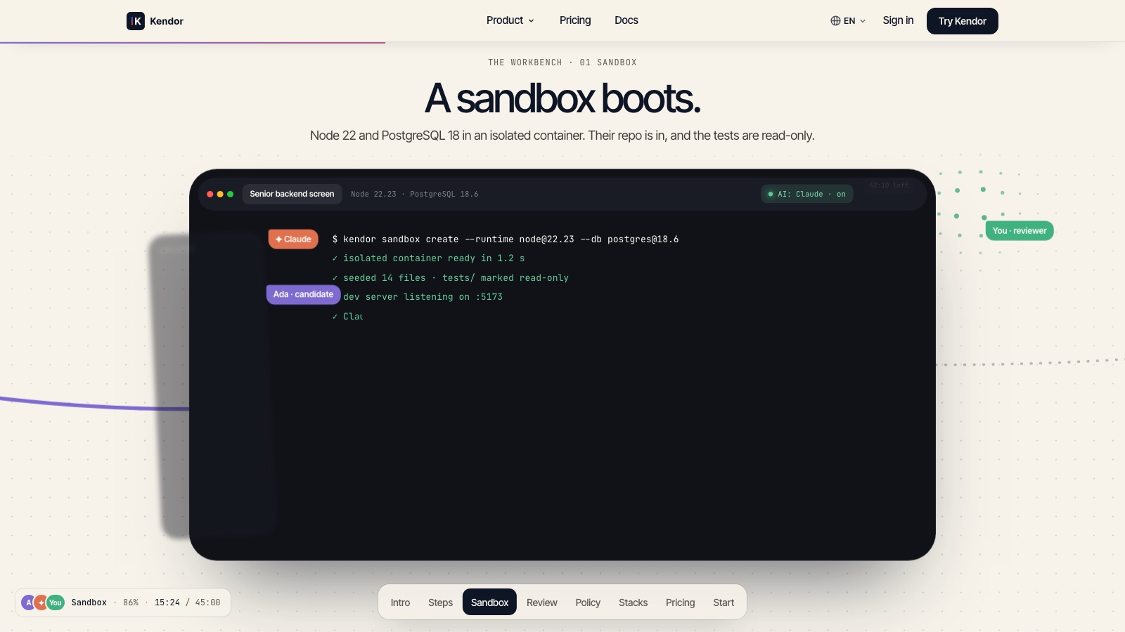Click the orange Claude cursor badge
1125x632 pixels.
293,239
